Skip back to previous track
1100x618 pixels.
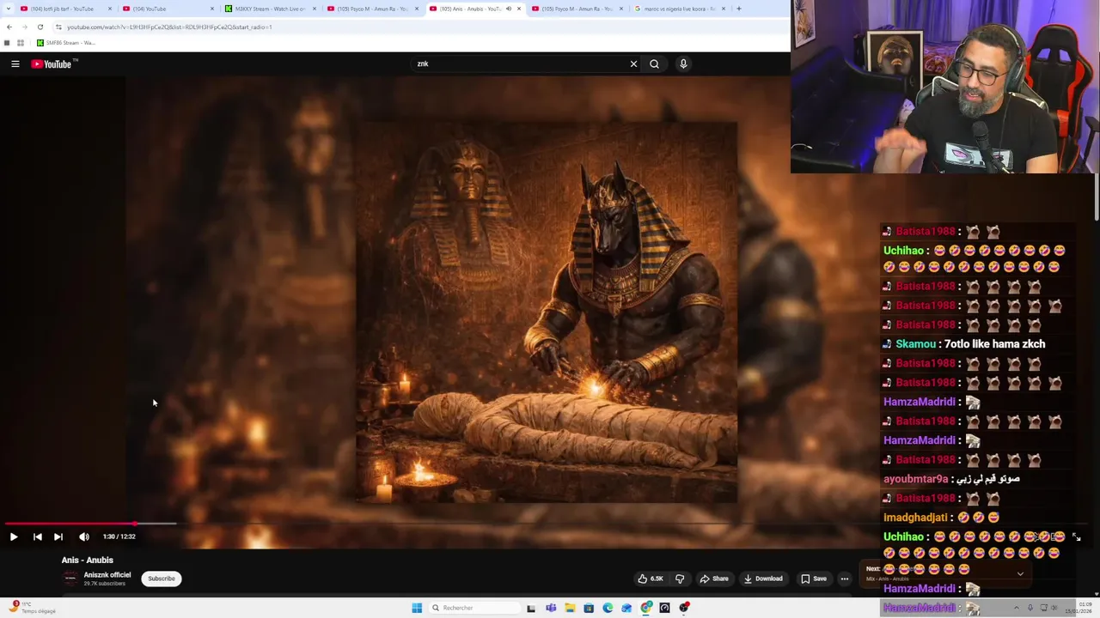(x=37, y=536)
